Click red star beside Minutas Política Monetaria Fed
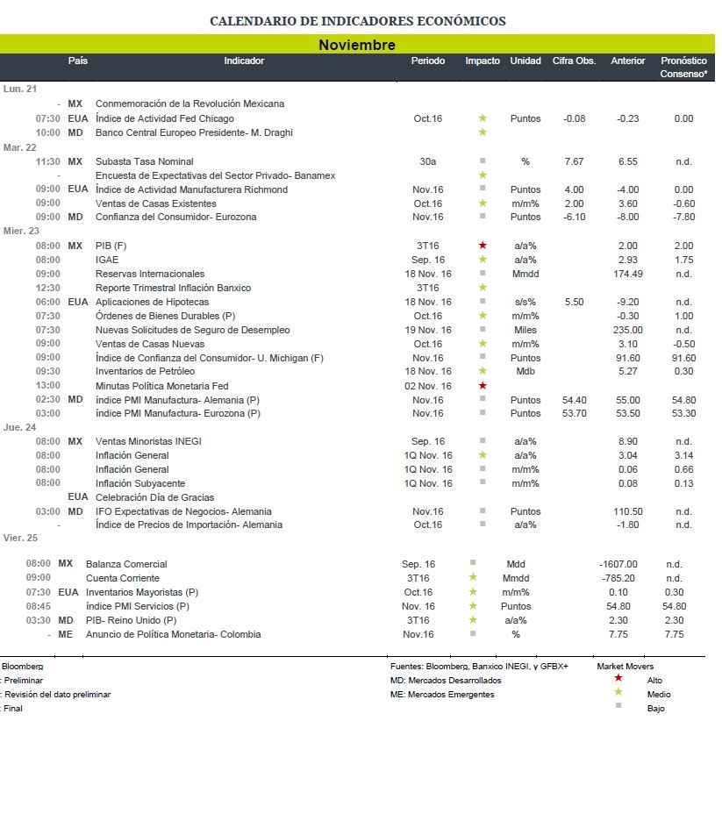This screenshot has width=722, height=821. point(483,385)
